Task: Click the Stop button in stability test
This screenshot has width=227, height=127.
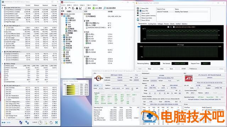Action: 149,69
